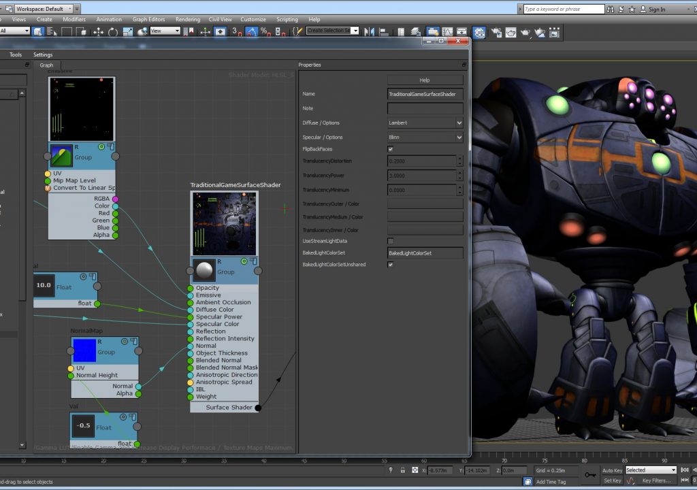This screenshot has width=697, height=490.
Task: Open the View reference coordinate dropdown
Action: coord(165,31)
